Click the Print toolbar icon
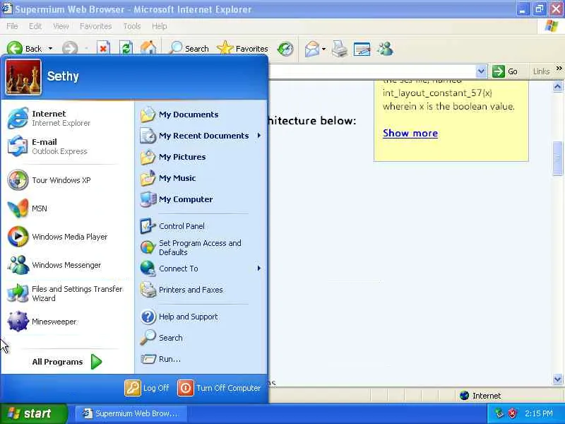This screenshot has width=565, height=424. (x=340, y=49)
